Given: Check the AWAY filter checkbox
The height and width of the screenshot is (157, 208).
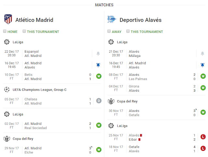Looking at the screenshot, I should pyautogui.click(x=109, y=32).
